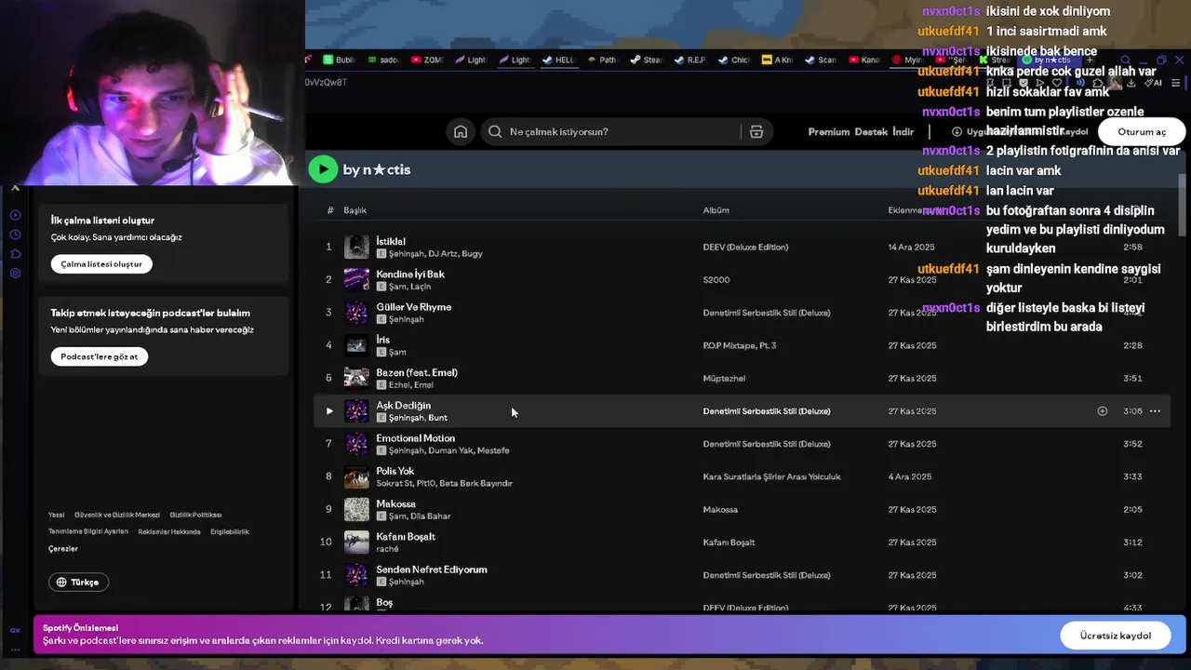Click Makossa album cover thumbnail
1191x670 pixels.
click(356, 509)
